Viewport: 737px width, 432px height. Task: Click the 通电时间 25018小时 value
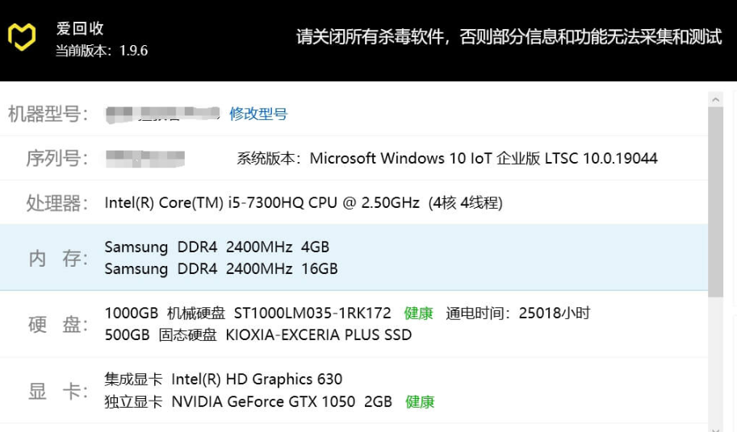pyautogui.click(x=518, y=313)
